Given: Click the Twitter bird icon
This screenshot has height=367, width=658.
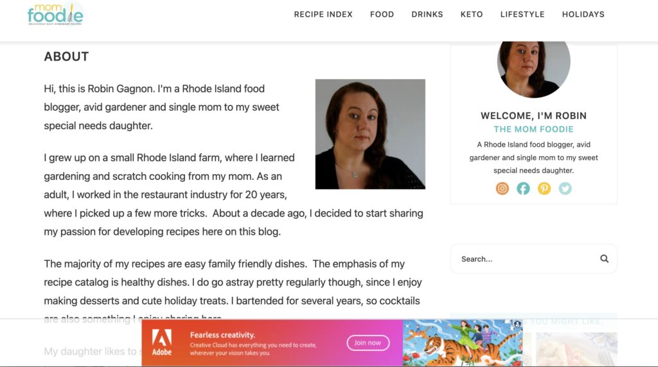Looking at the screenshot, I should (565, 188).
